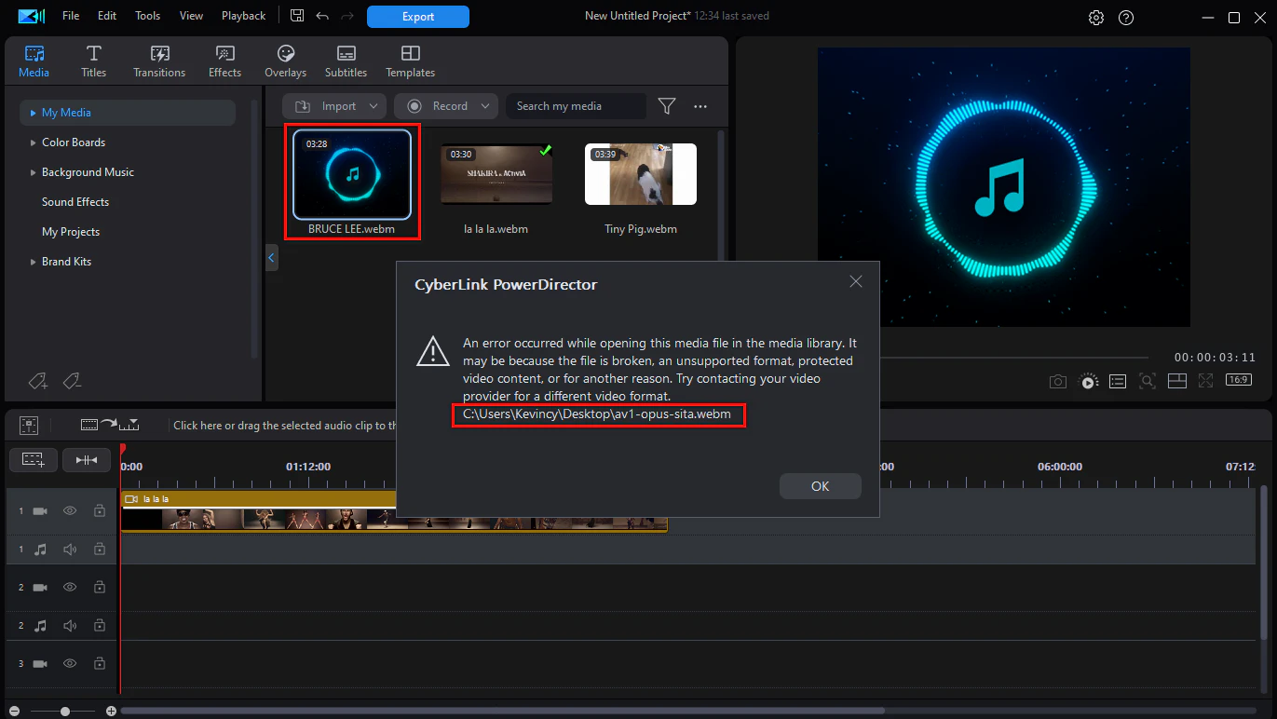Image resolution: width=1277 pixels, height=719 pixels.
Task: Open the View menu
Action: 191,16
